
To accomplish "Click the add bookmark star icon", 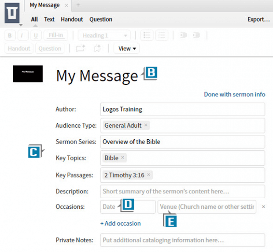I will pos(97,49).
